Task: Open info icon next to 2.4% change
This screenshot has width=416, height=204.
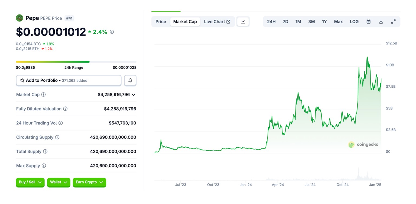Action: coord(112,32)
